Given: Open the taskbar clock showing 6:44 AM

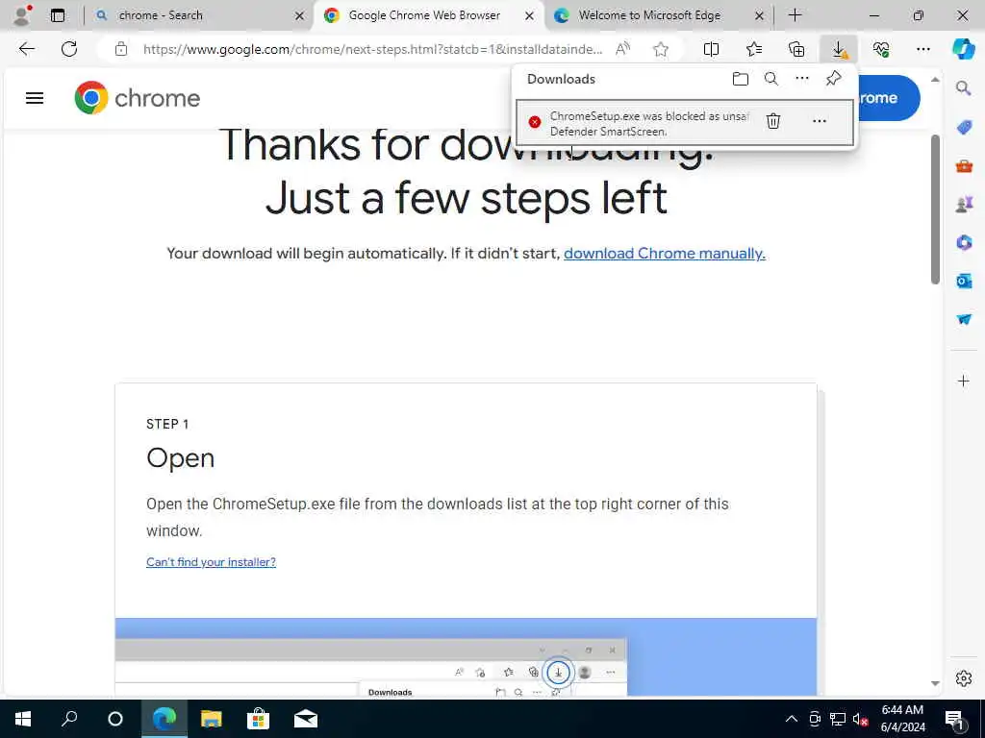Looking at the screenshot, I should [x=902, y=719].
